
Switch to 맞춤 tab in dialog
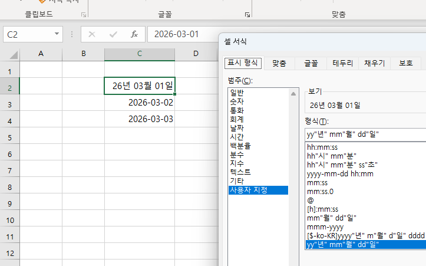(x=279, y=63)
